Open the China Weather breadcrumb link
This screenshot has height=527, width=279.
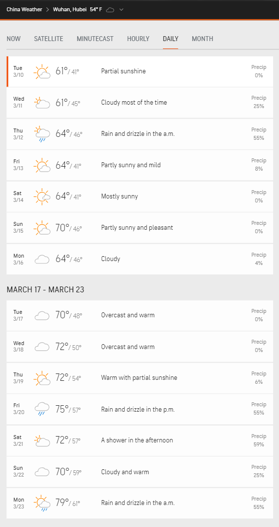click(24, 9)
